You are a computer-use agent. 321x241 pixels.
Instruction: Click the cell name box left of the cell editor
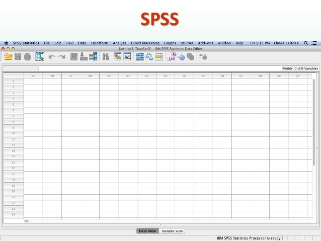20,68
